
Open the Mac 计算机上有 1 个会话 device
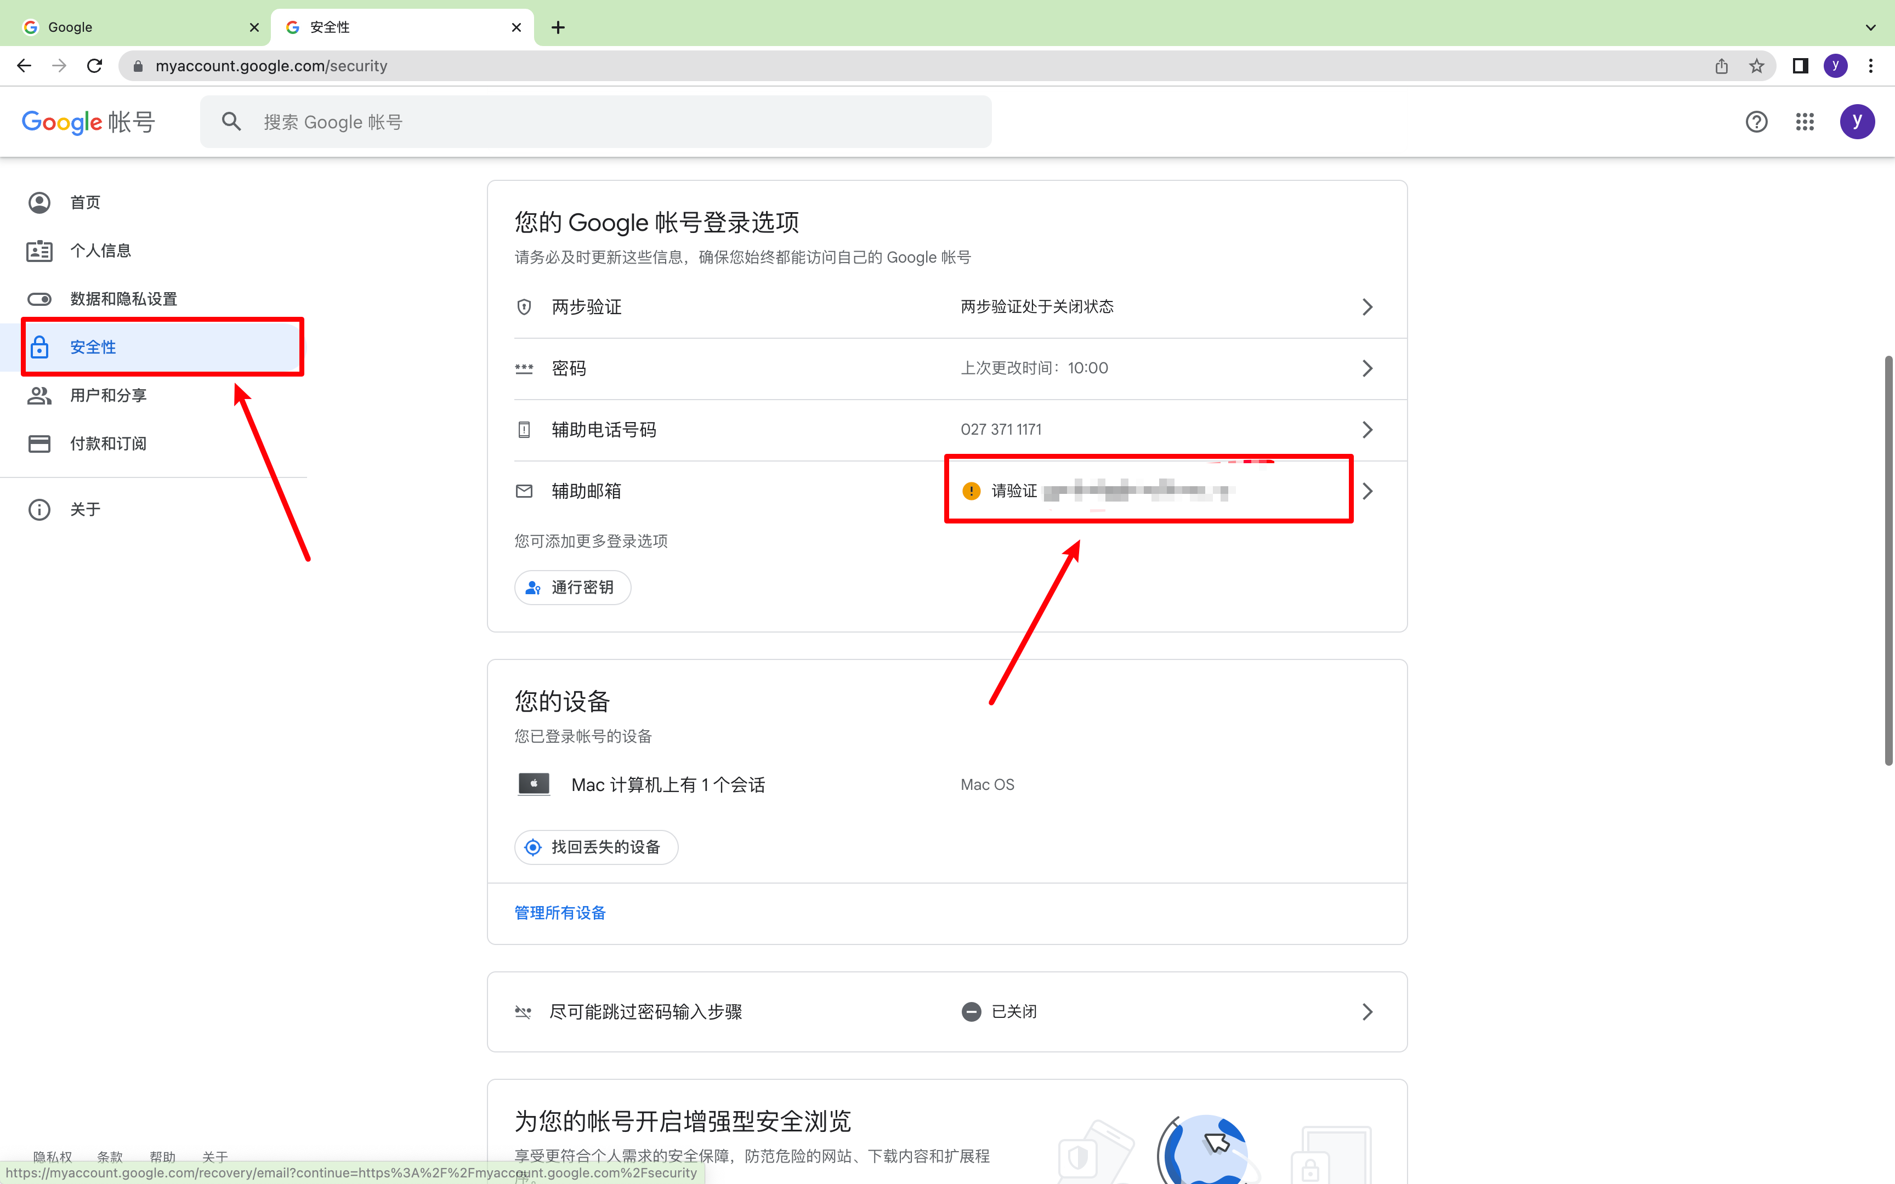click(947, 784)
